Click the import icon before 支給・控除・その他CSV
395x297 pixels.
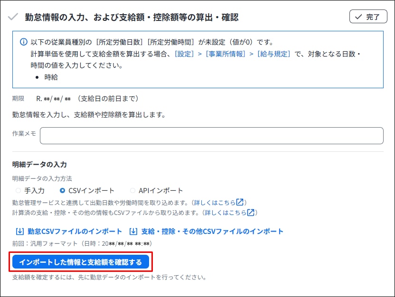(133, 232)
